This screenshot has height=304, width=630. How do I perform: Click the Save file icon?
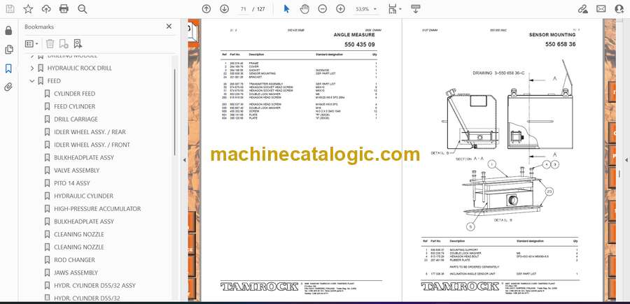coord(10,9)
